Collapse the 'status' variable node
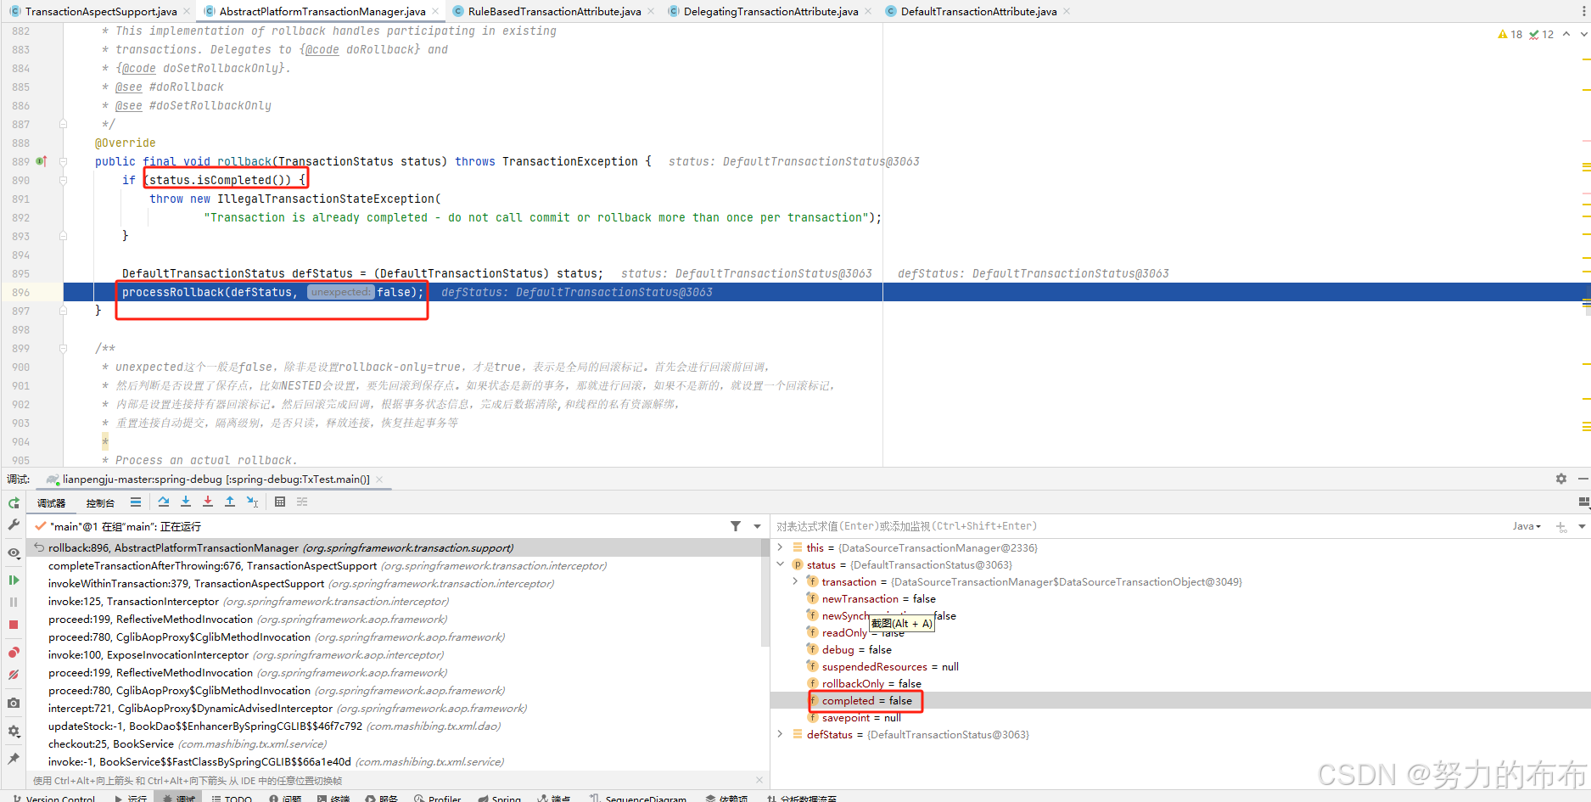Image resolution: width=1591 pixels, height=802 pixels. click(780, 564)
